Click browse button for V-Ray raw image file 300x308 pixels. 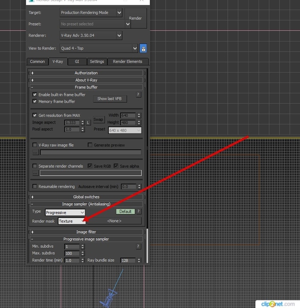tap(35, 152)
